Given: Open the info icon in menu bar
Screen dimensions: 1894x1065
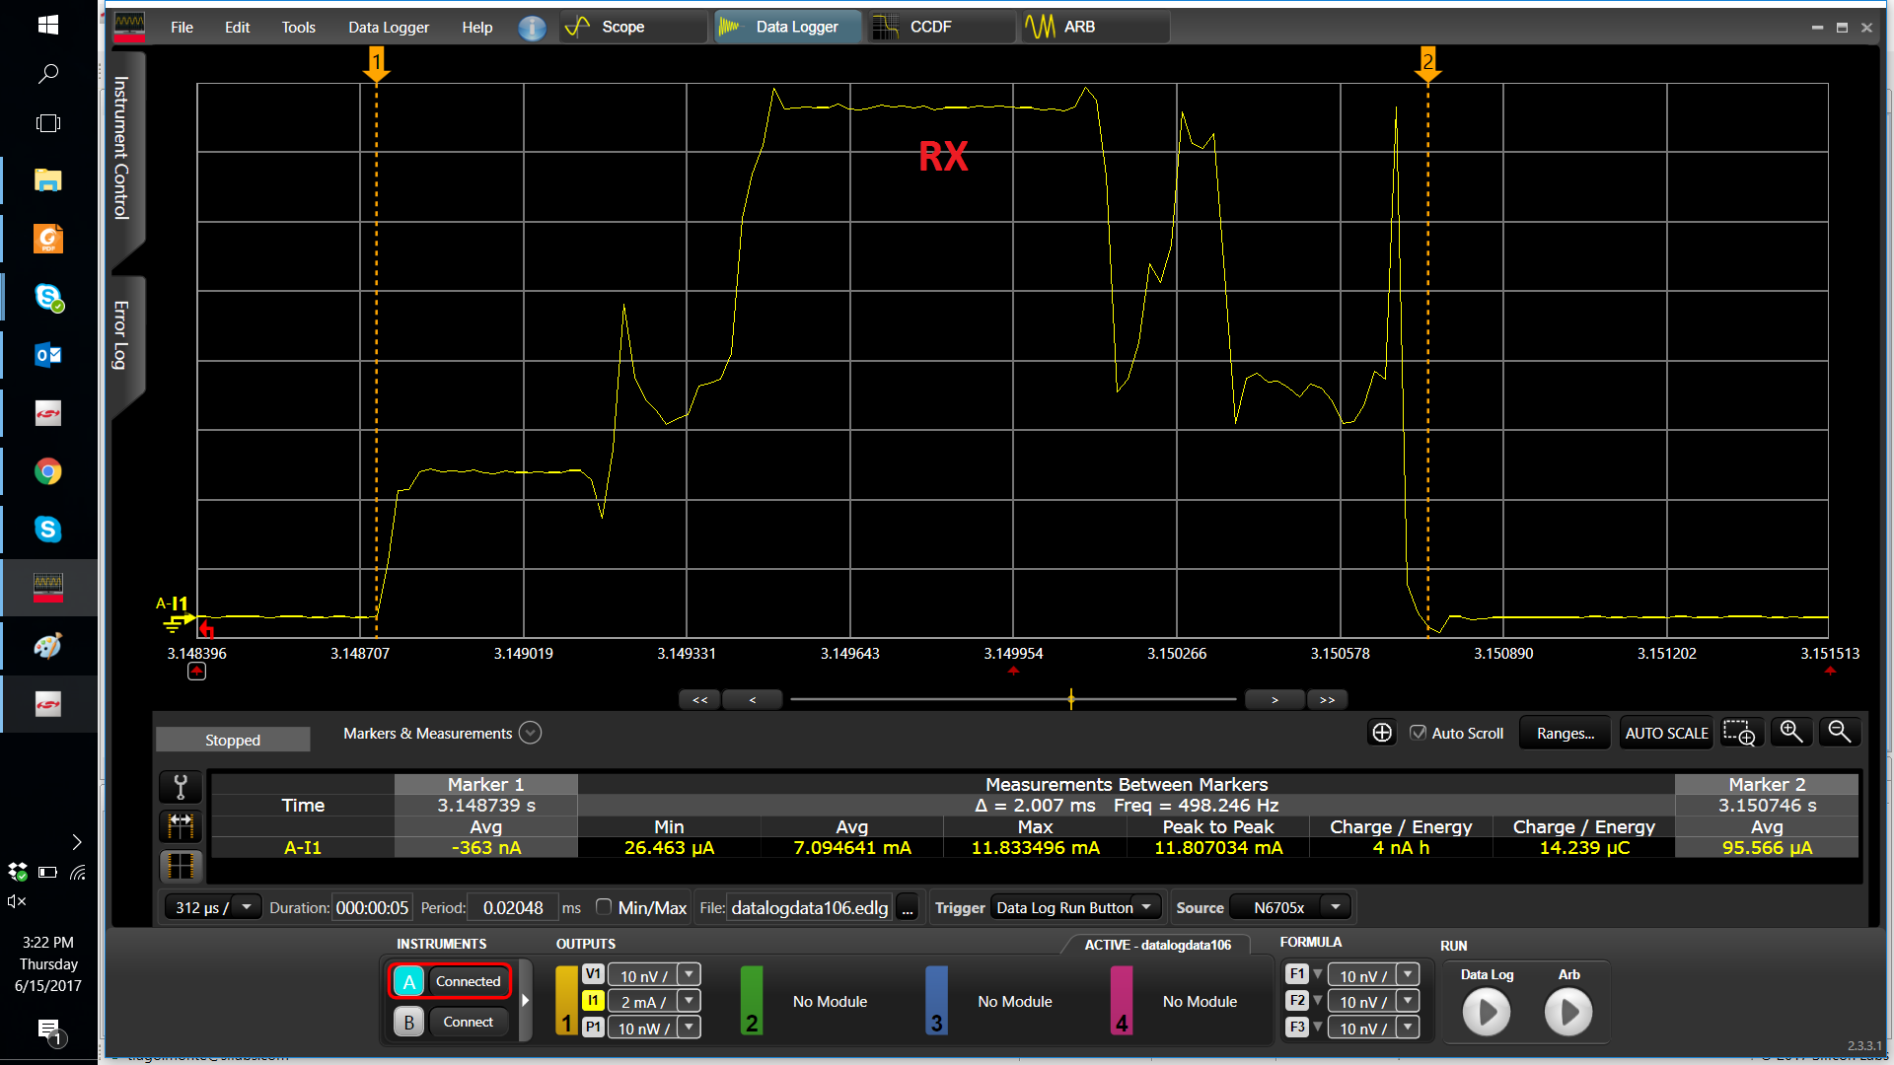Looking at the screenshot, I should point(532,28).
